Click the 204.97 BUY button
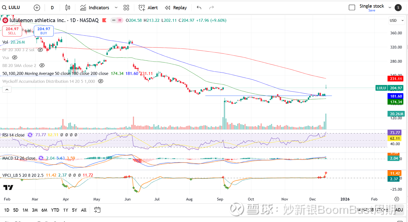Viewport: 408px width, 222px height. pyautogui.click(x=44, y=31)
